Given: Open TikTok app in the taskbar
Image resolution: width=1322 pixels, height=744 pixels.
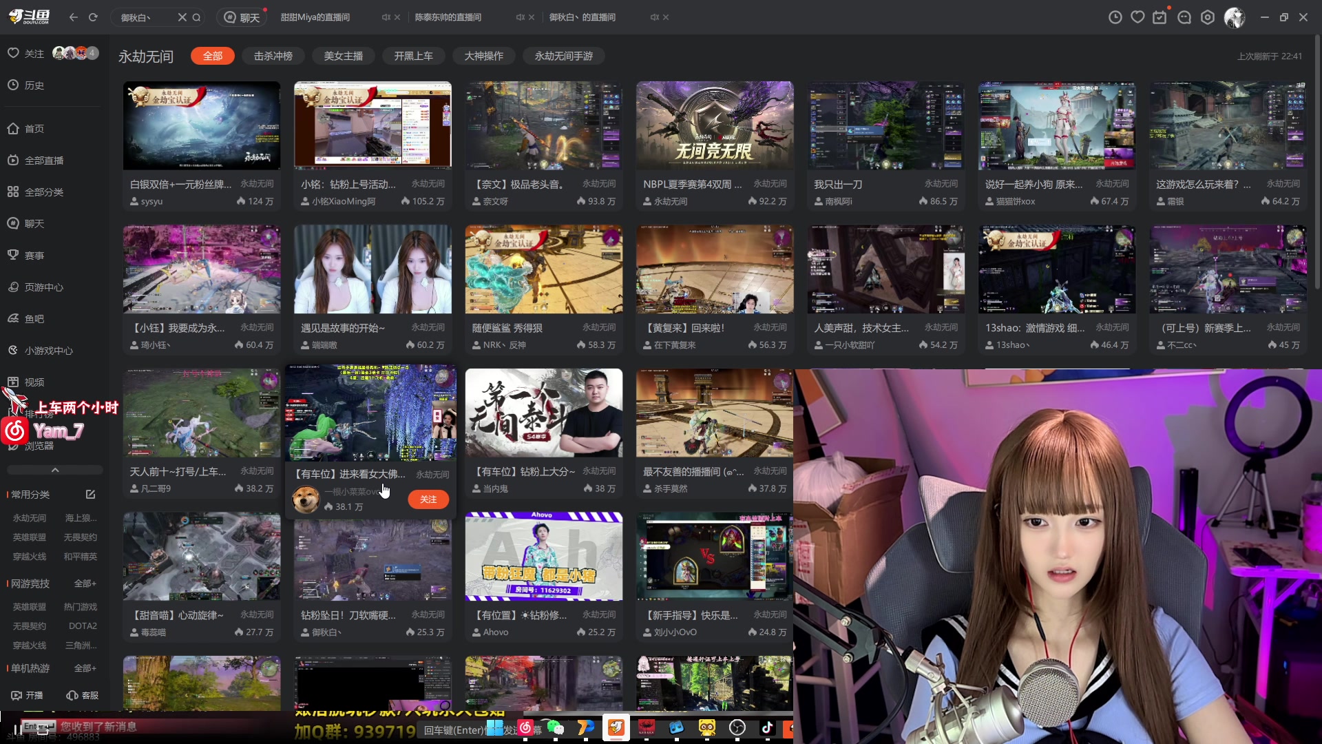Looking at the screenshot, I should [x=767, y=727].
